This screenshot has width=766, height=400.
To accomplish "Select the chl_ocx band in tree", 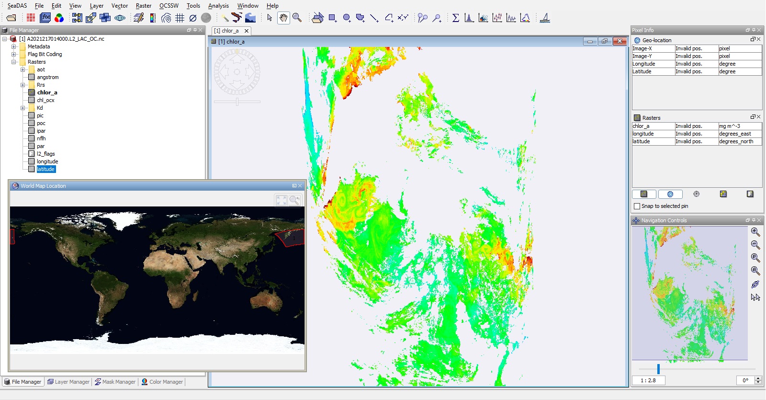I will 45,100.
